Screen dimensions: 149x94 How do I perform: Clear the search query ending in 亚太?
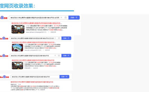(55, 38)
